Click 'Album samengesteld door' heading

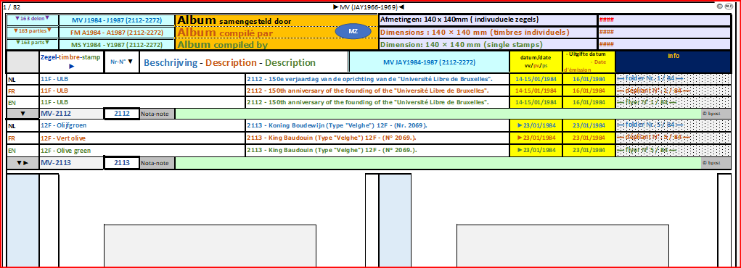[234, 21]
